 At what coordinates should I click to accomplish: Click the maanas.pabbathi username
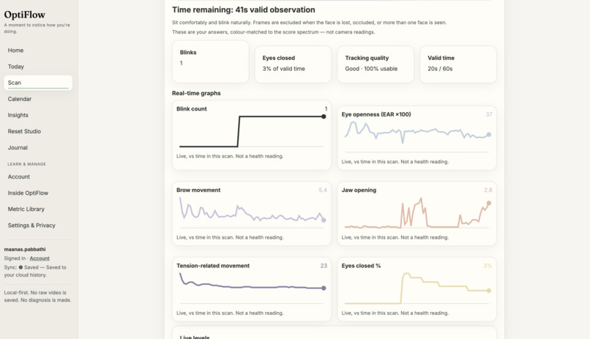pos(25,249)
